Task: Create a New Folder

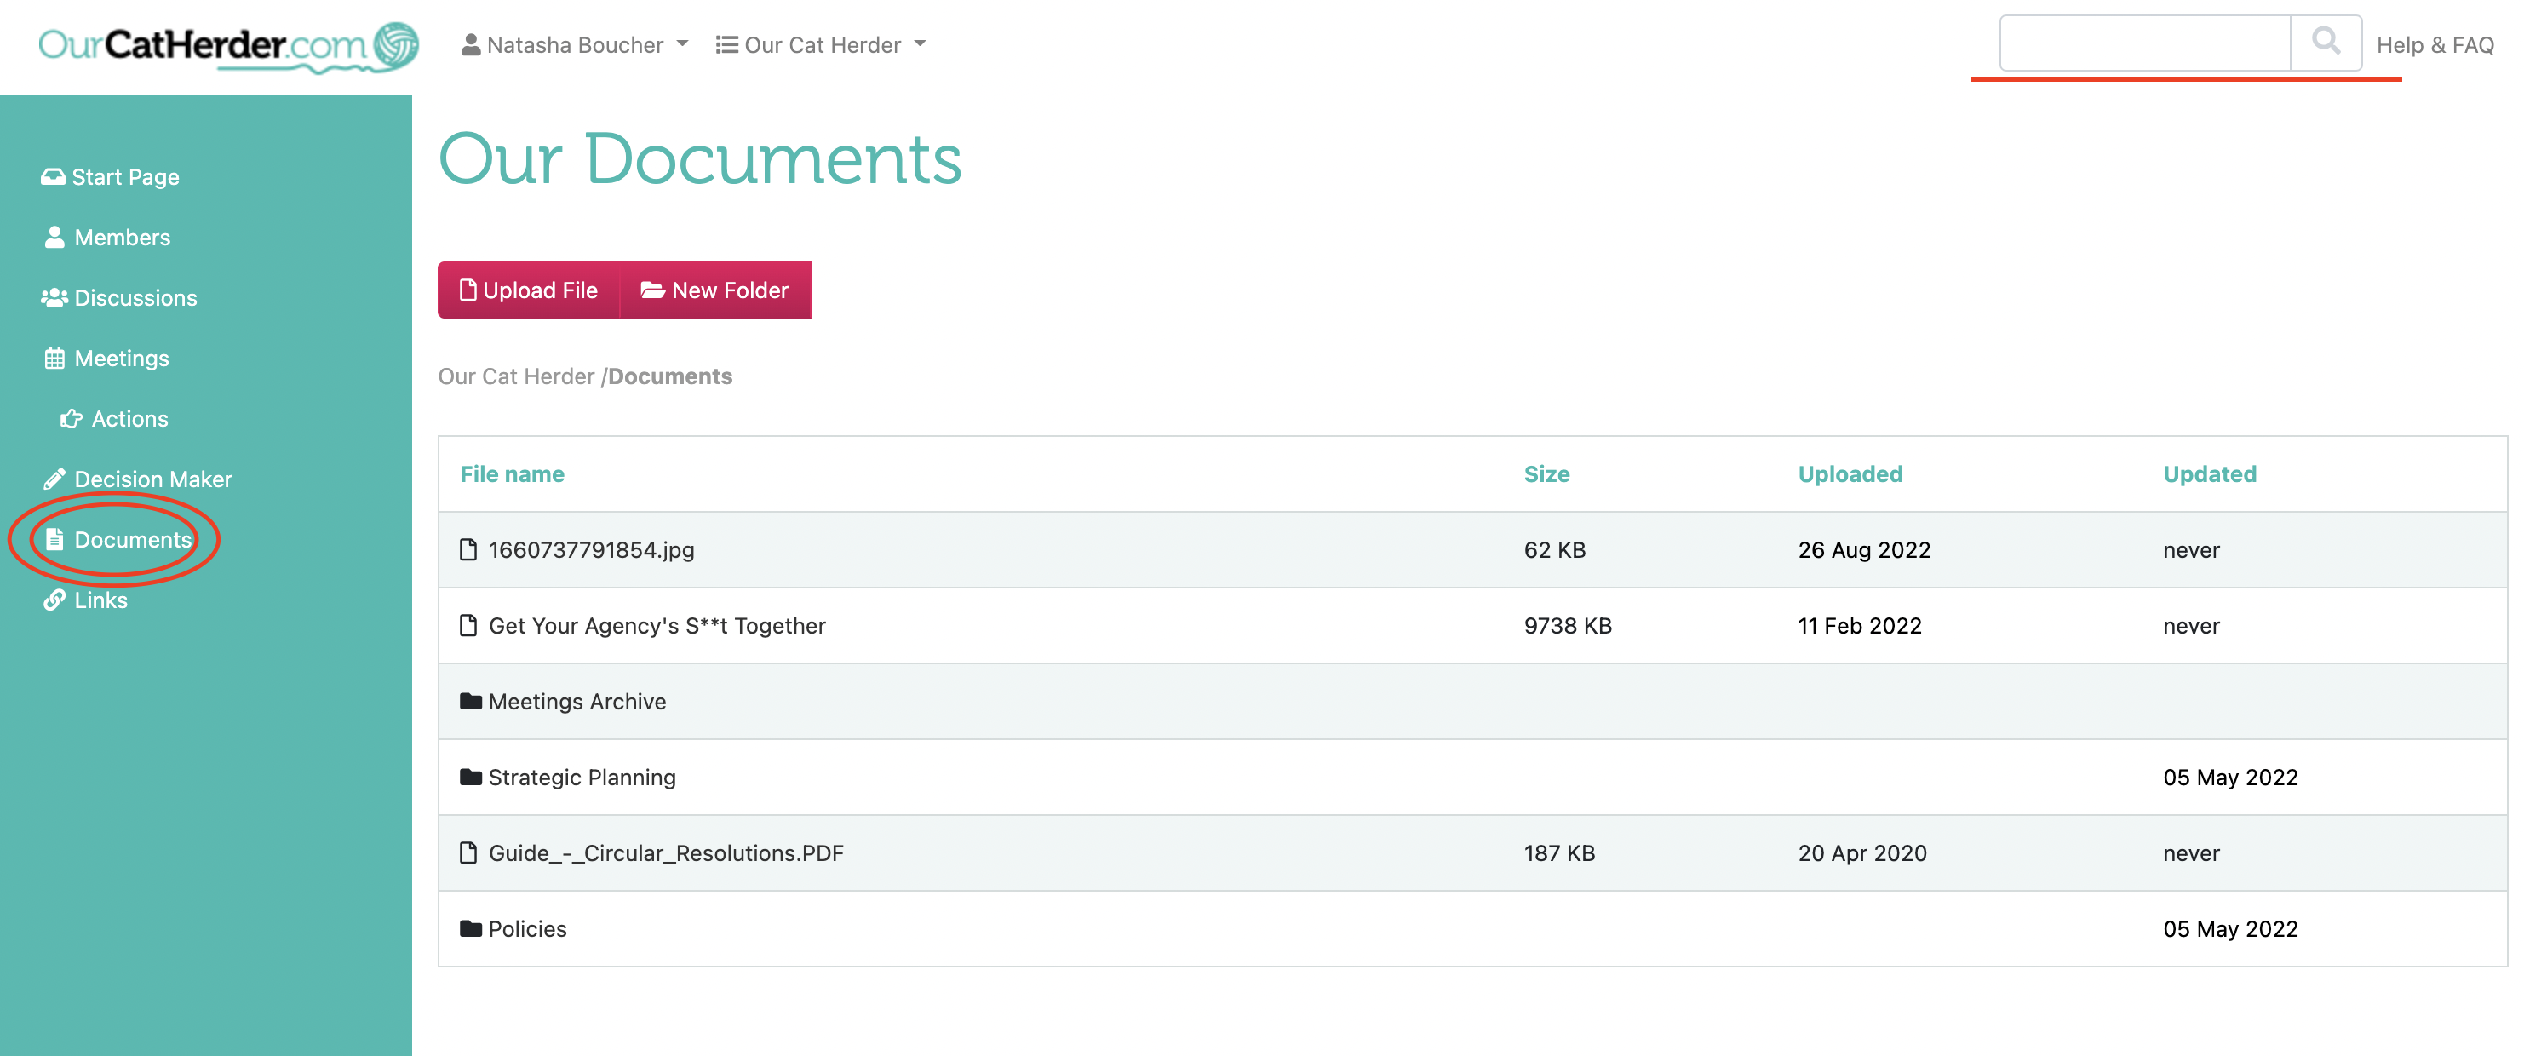Action: pos(716,290)
